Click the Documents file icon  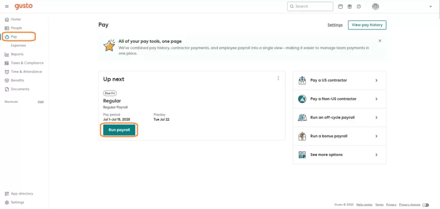[x=7, y=89]
